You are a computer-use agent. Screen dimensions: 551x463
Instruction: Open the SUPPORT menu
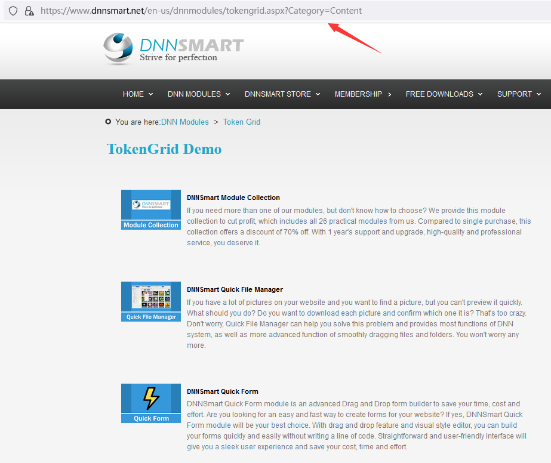[x=514, y=94]
